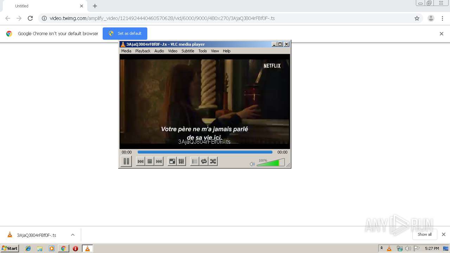The image size is (450, 253).
Task: Open the VLC Tools menu
Action: [202, 51]
